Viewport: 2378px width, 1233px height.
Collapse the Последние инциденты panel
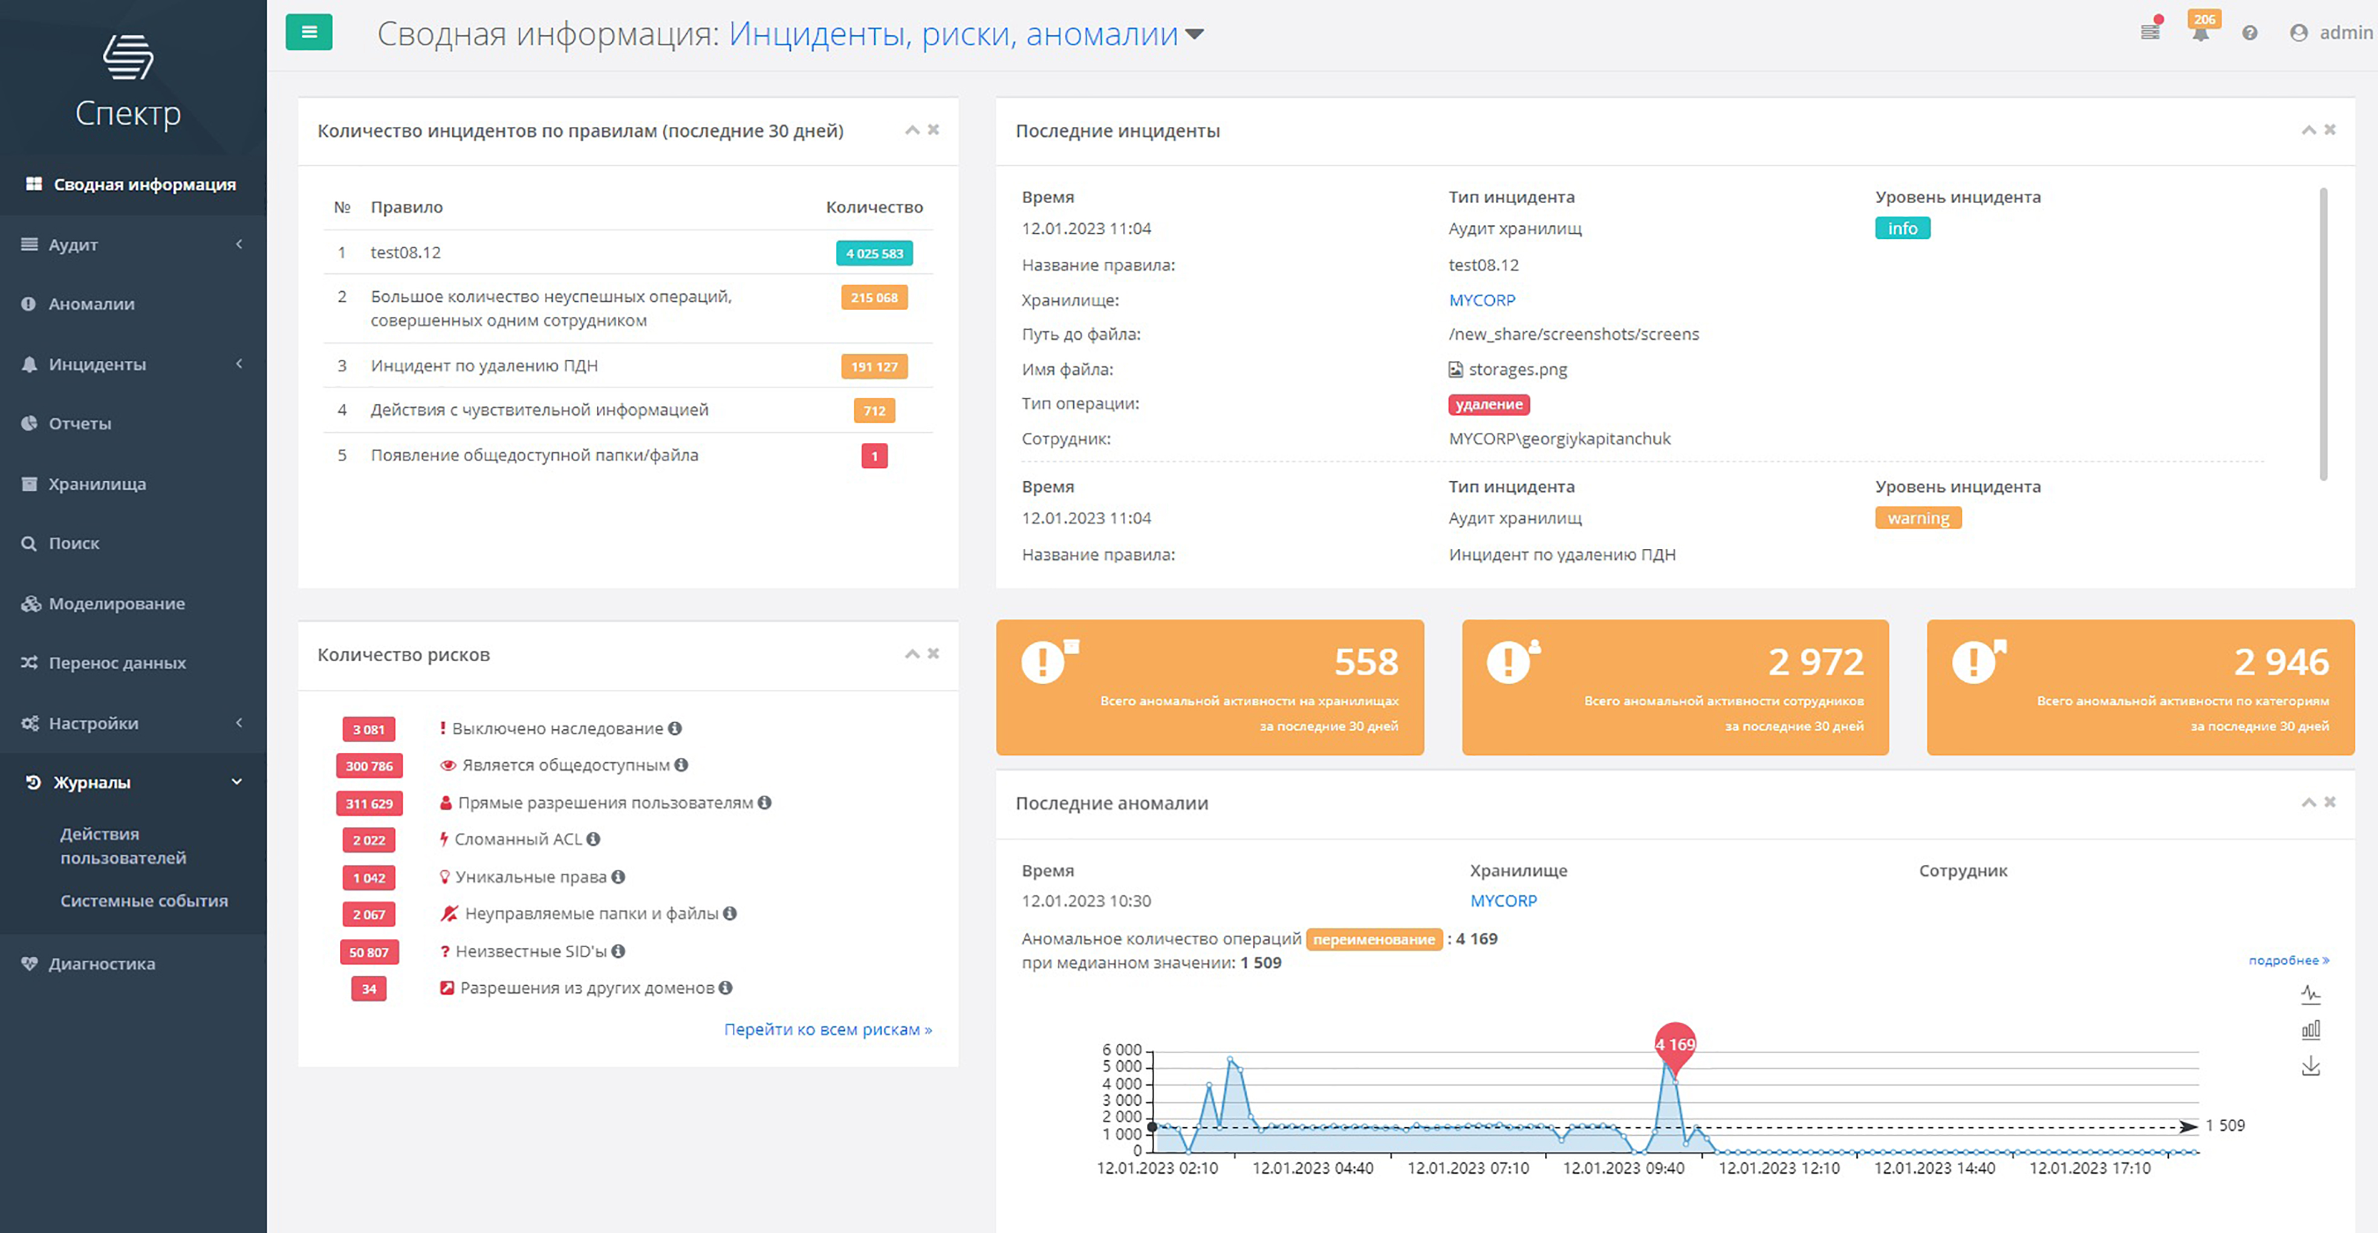click(2308, 130)
